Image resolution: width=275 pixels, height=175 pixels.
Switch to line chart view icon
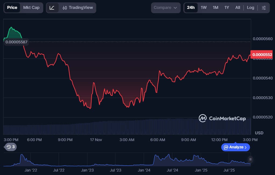(52, 8)
